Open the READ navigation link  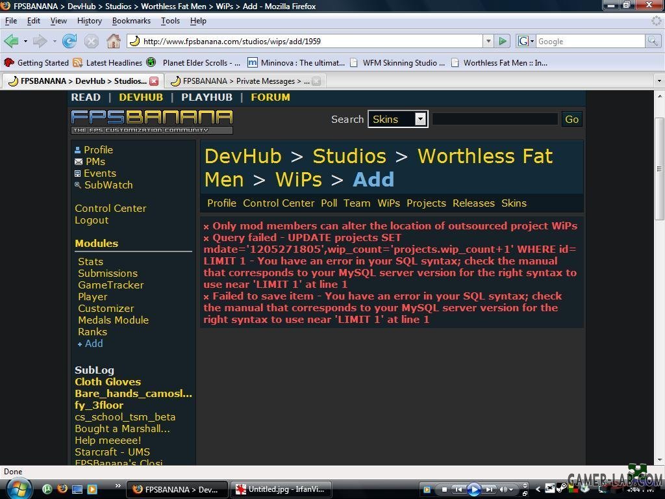86,97
